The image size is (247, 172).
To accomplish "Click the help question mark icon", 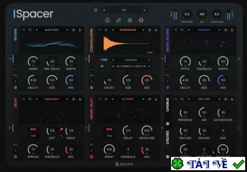I will (141, 20).
